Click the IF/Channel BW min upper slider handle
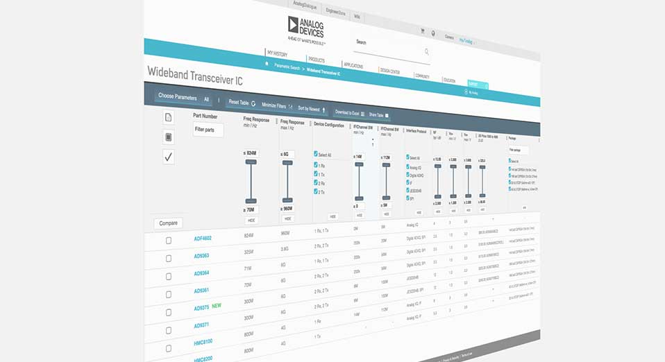The height and width of the screenshot is (362, 665). coord(359,164)
